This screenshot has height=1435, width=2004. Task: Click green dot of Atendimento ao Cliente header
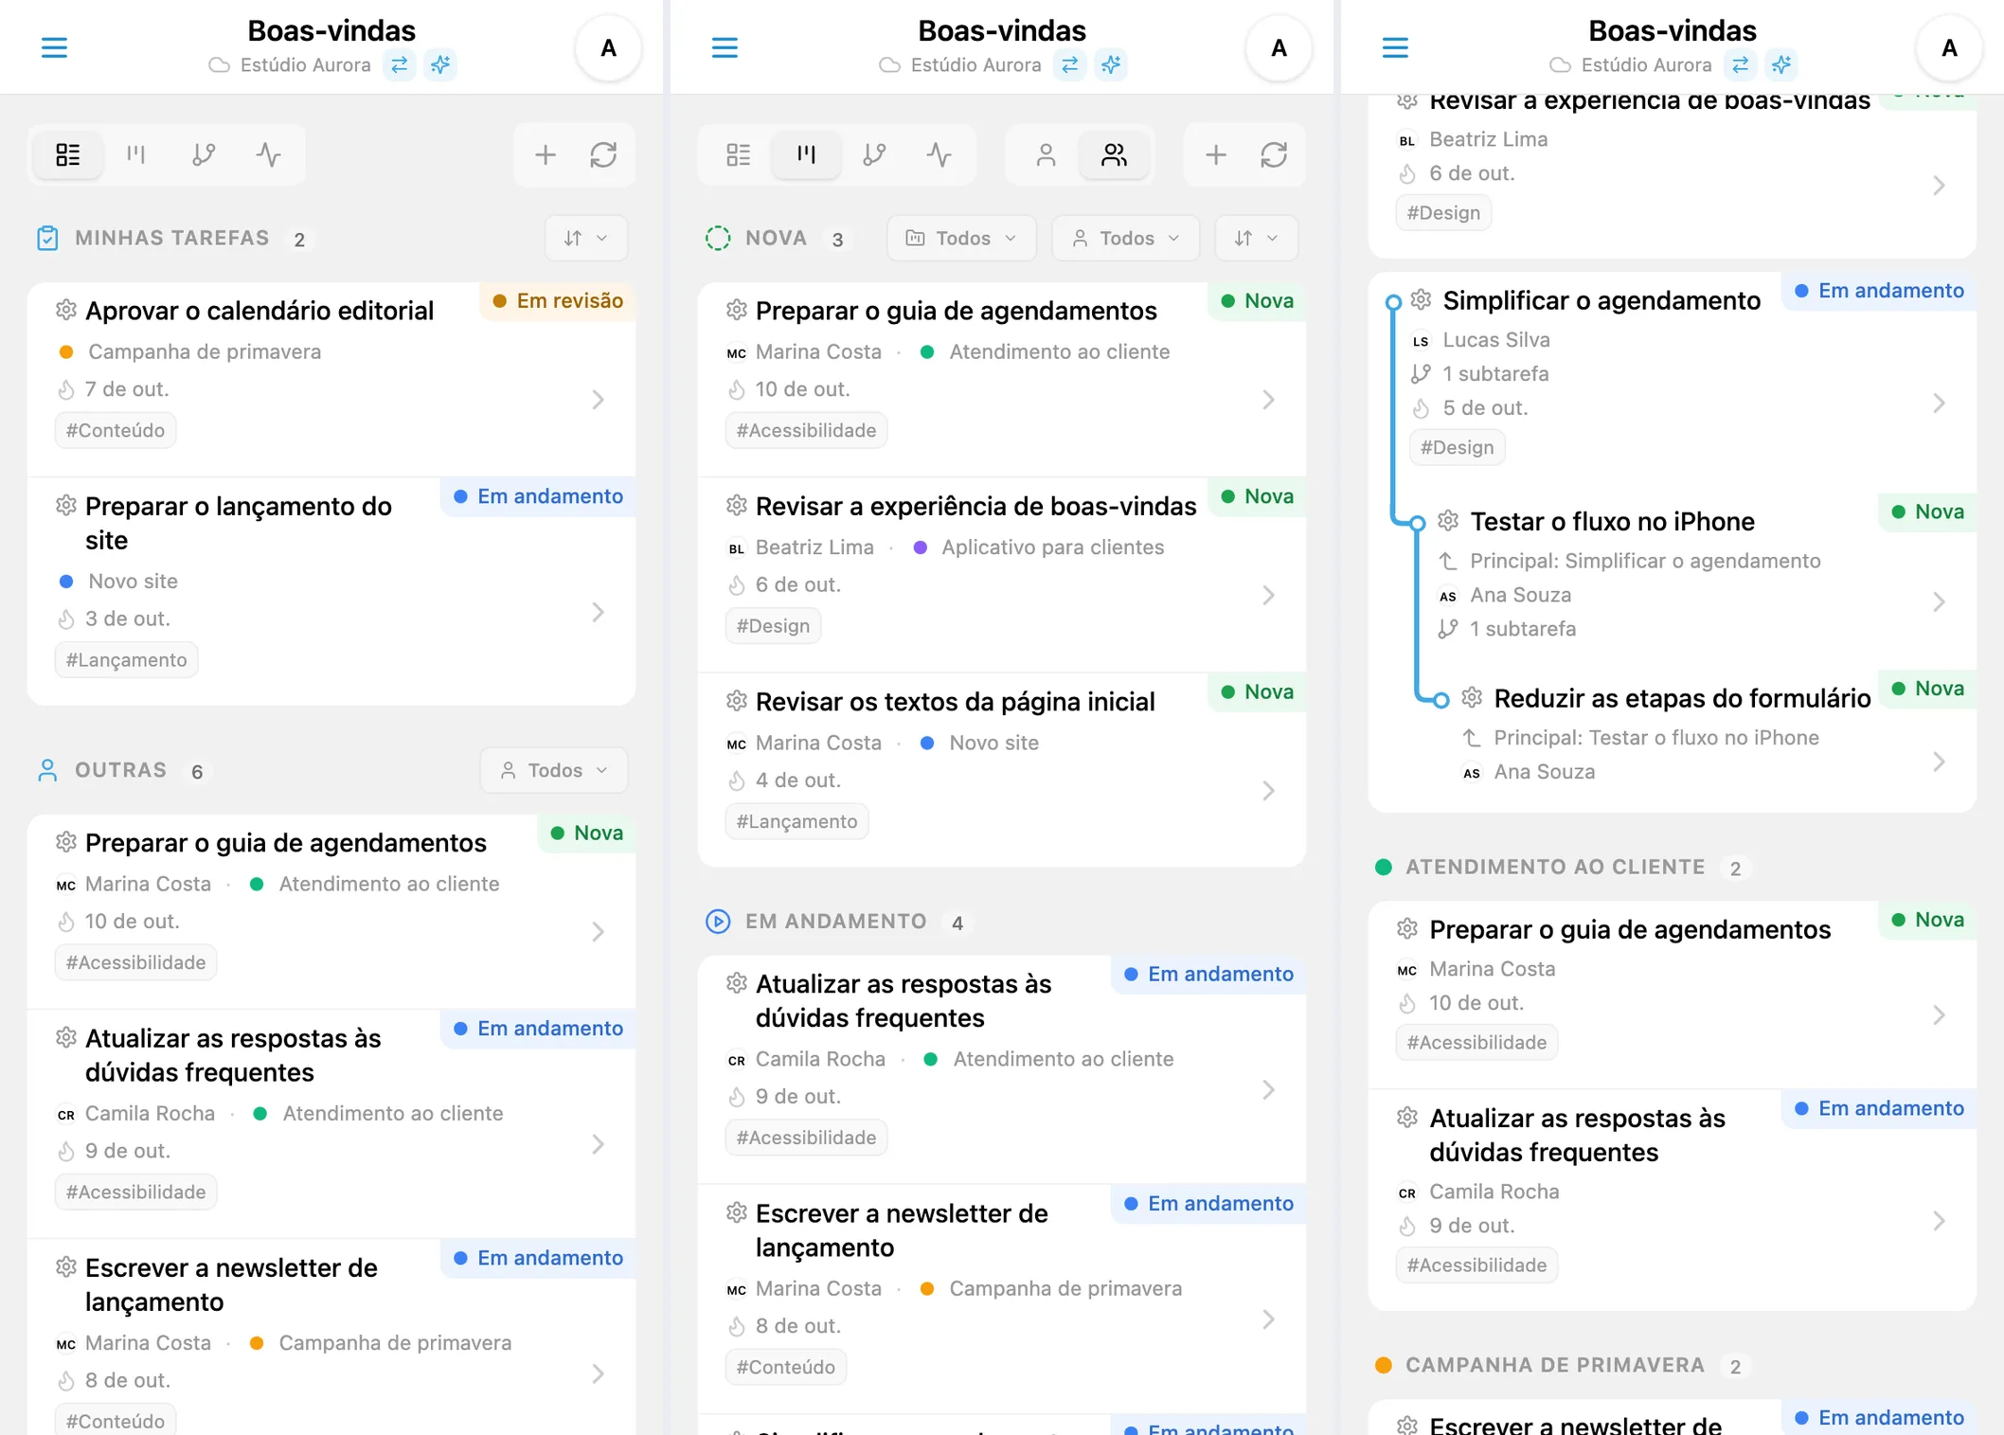pos(1383,867)
